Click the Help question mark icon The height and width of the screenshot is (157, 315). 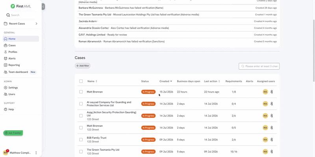point(6,109)
